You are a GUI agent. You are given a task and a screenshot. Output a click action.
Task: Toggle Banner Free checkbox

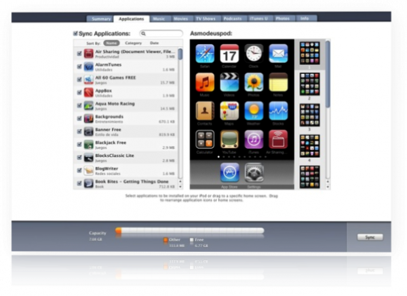(x=79, y=132)
